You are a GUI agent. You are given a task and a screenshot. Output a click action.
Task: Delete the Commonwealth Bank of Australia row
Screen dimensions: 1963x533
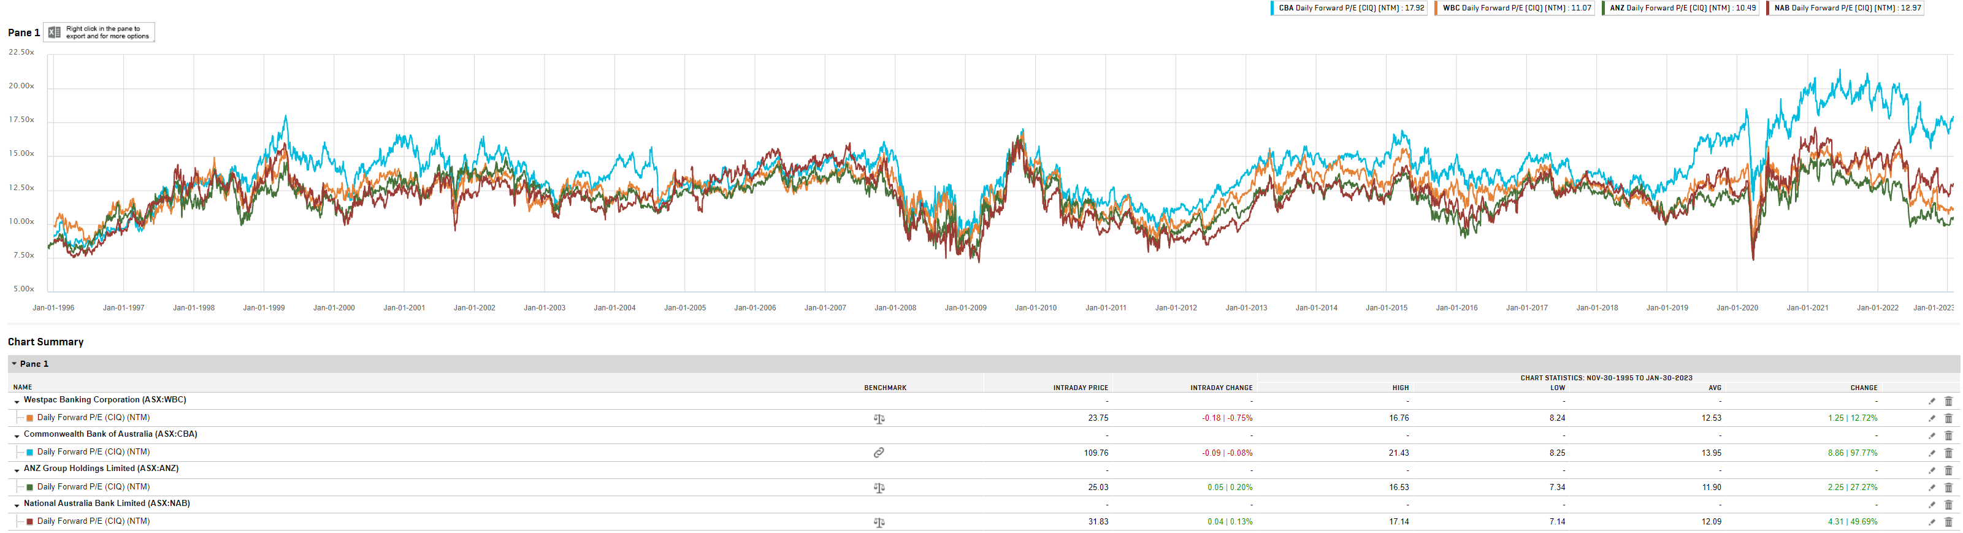1948,436
